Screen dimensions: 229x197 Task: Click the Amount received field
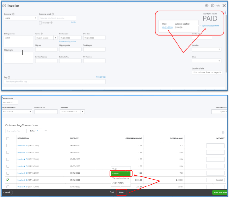click(x=219, y=112)
